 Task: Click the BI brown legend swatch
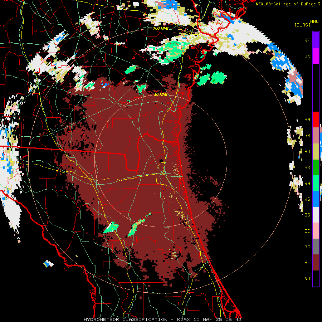316,263
